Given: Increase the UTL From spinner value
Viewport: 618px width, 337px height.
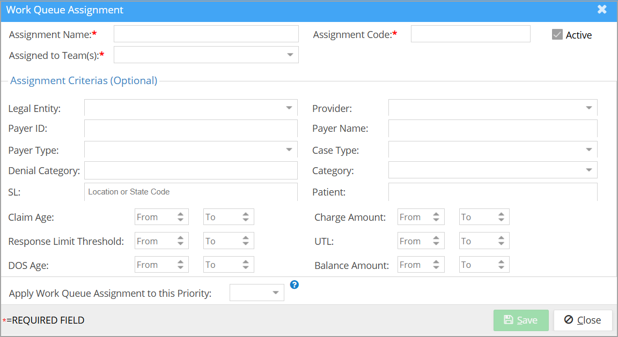Looking at the screenshot, I should click(437, 238).
